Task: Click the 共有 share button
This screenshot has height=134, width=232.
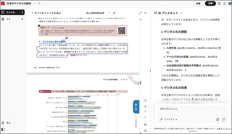Action: click(x=198, y=3)
